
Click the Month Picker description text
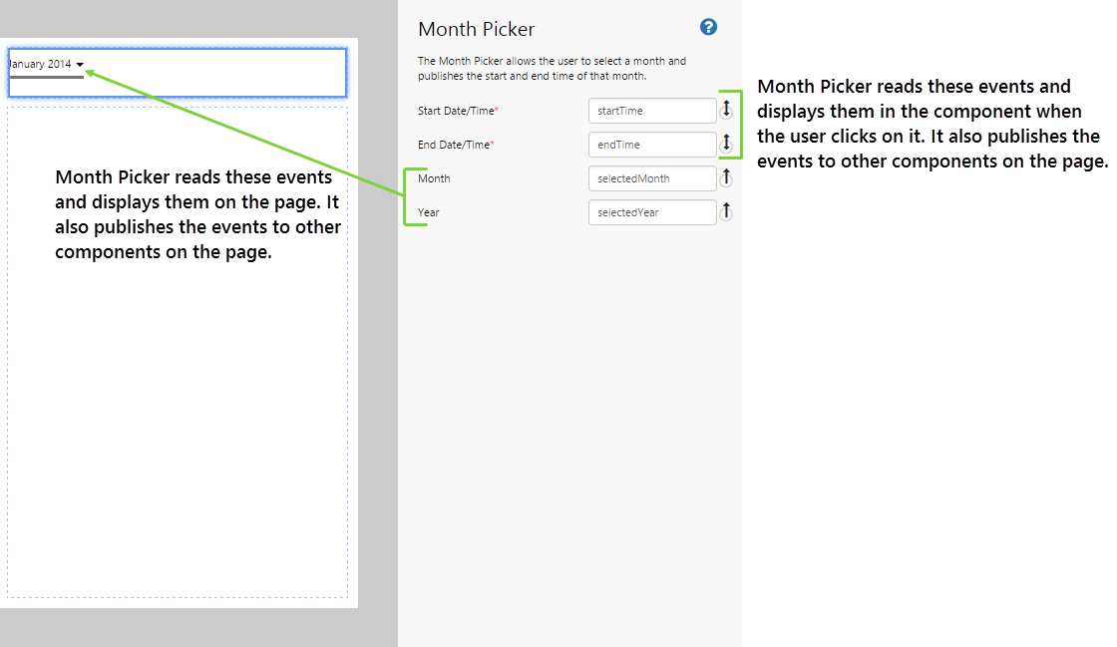point(553,69)
